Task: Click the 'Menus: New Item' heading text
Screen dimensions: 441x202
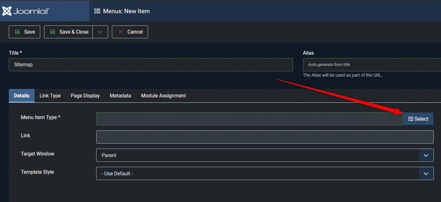Action: click(126, 11)
